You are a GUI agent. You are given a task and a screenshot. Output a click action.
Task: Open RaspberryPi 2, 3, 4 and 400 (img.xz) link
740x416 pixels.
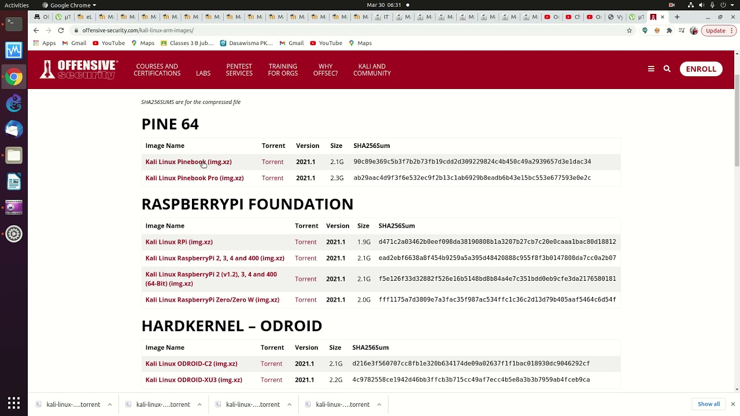click(x=215, y=258)
